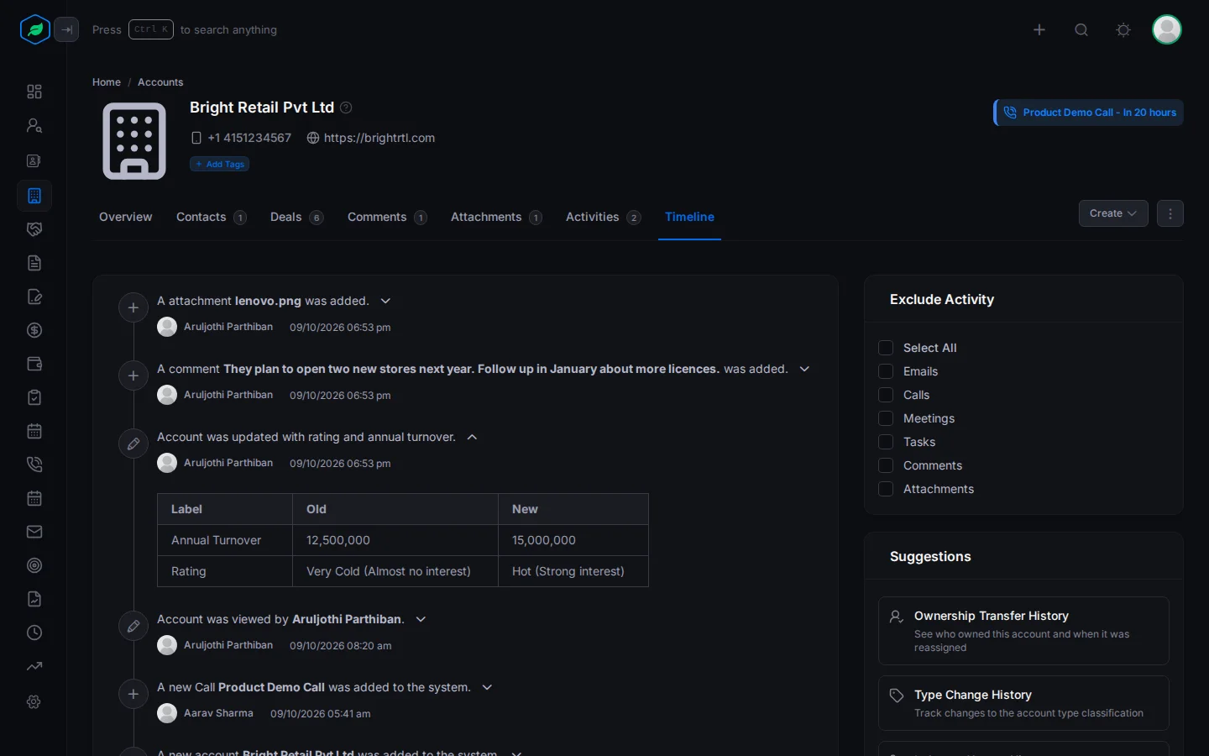Open the person-search icon in sidebar
The width and height of the screenshot is (1209, 756).
(34, 125)
